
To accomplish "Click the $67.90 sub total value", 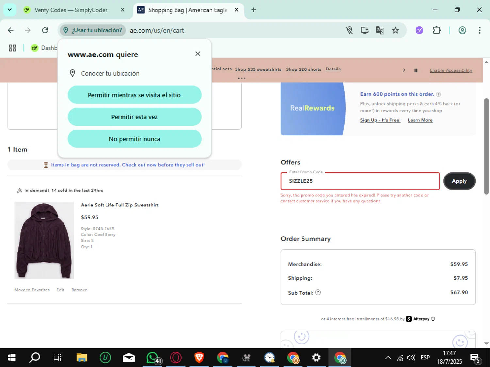I will (x=459, y=292).
